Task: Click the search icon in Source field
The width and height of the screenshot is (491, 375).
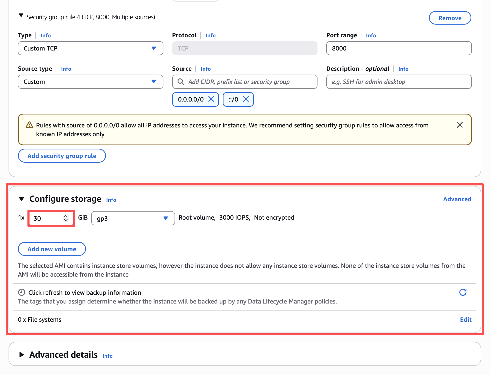Action: tap(181, 82)
